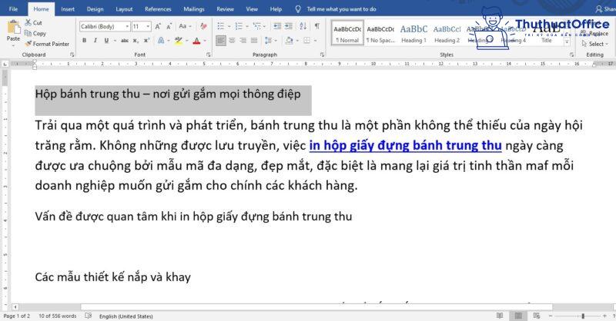The image size is (616, 321).
Task: Start a bulleted list
Action: (221, 26)
